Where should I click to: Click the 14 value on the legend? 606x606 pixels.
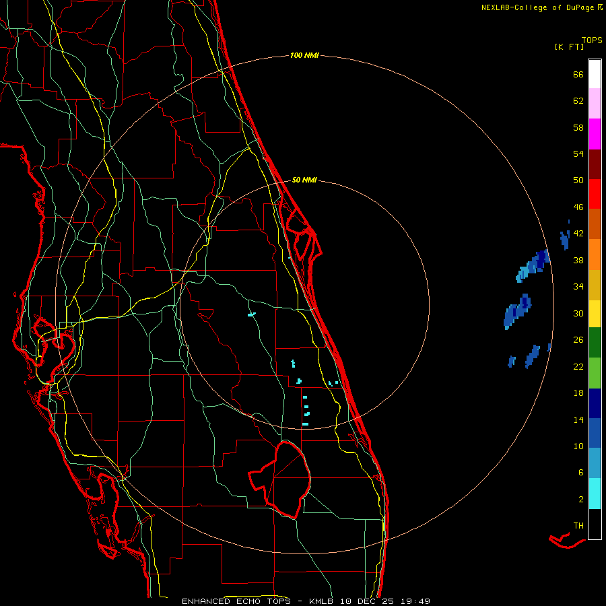coord(578,419)
